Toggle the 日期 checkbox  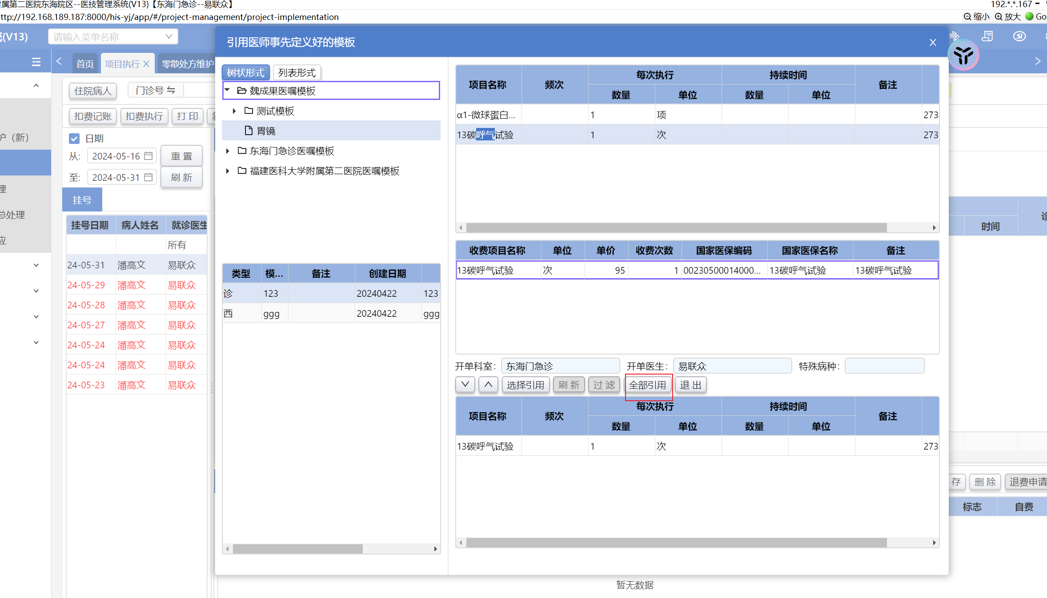[74, 139]
